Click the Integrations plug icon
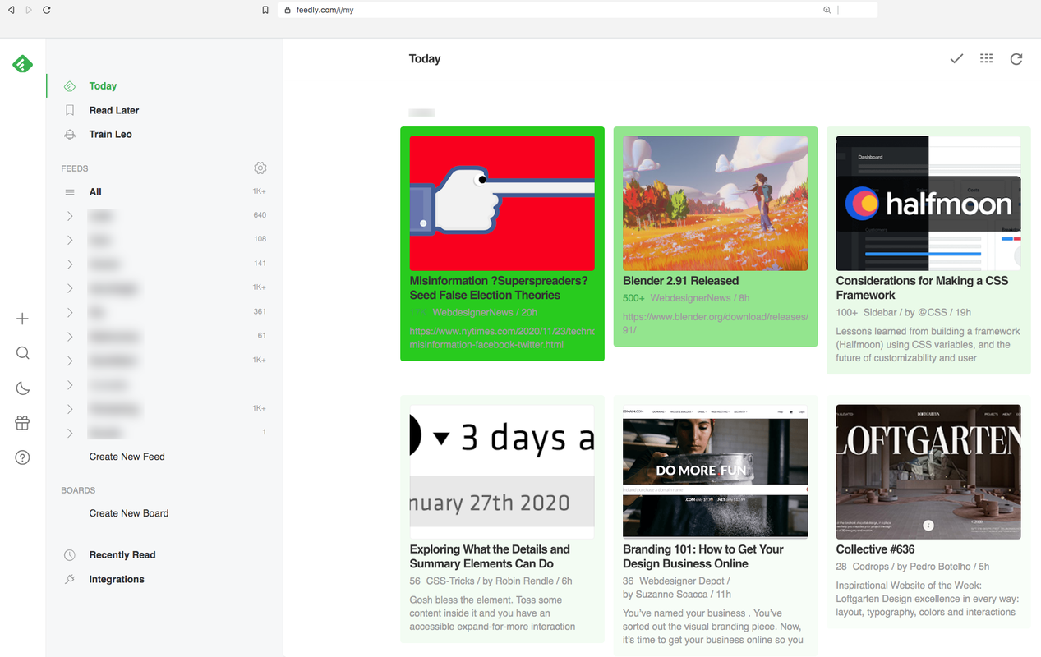Viewport: 1041px width, 657px height. (x=70, y=580)
